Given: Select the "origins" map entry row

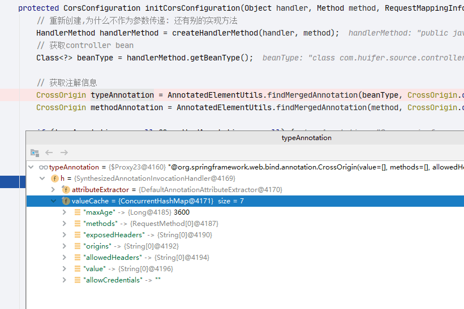Looking at the screenshot, I should tap(244, 246).
